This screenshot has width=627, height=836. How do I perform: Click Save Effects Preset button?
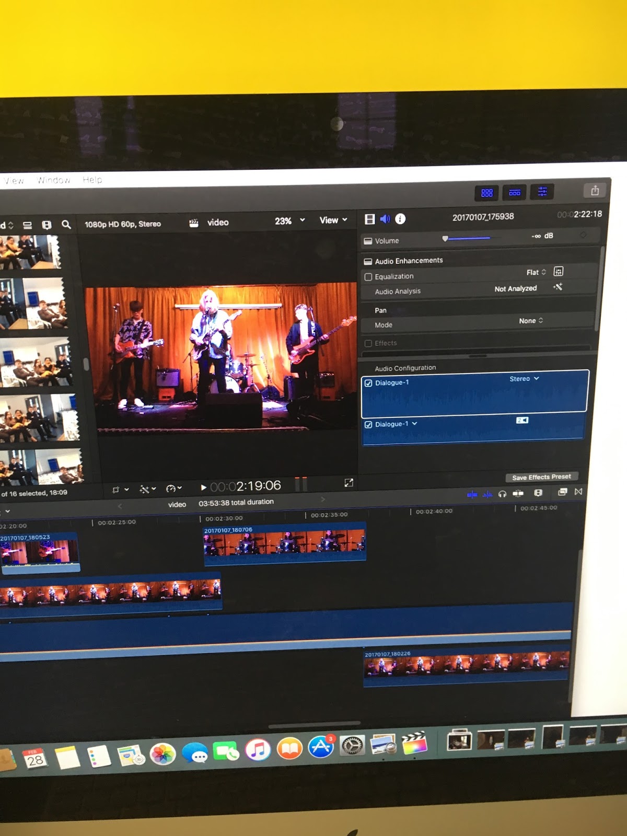pyautogui.click(x=541, y=477)
